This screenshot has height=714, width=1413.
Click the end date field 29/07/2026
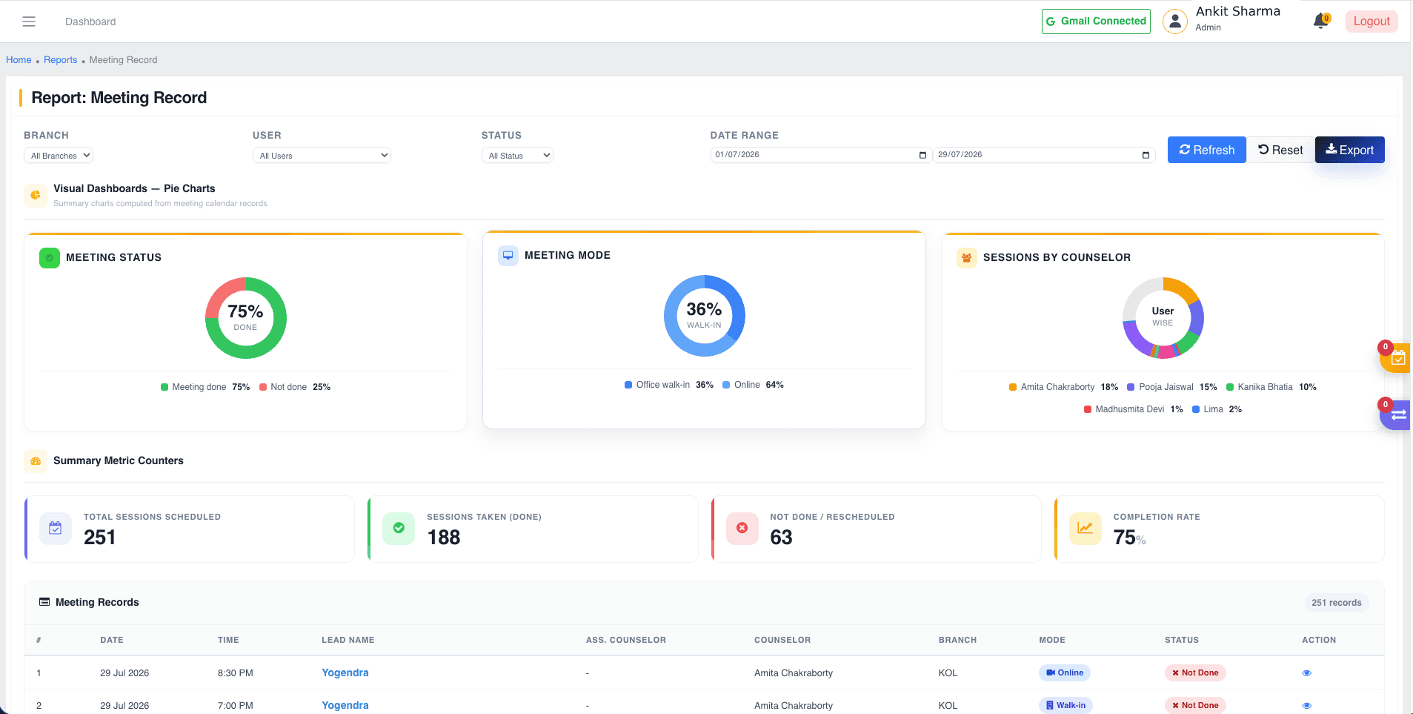(x=1043, y=155)
